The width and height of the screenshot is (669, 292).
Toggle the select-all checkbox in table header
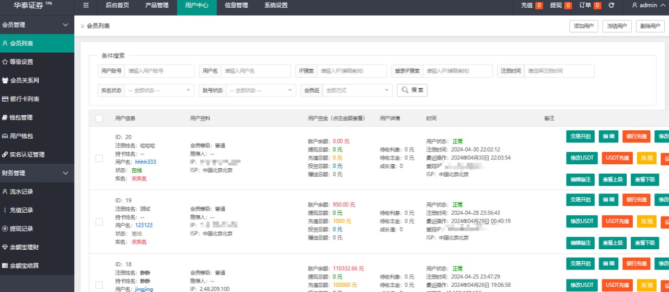99,119
